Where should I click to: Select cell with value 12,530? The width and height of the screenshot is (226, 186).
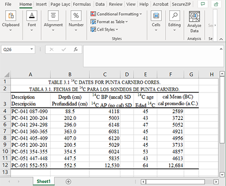coord(105,165)
